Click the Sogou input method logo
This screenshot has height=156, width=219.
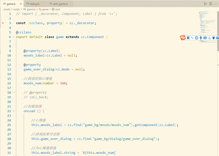183,38
